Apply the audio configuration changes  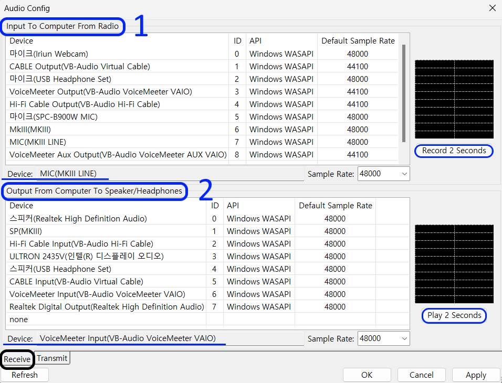476,375
